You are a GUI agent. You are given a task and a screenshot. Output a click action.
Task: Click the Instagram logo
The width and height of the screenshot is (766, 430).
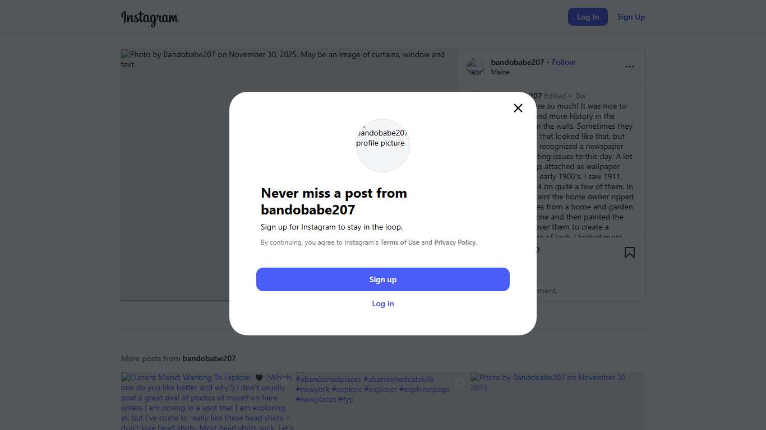point(150,17)
